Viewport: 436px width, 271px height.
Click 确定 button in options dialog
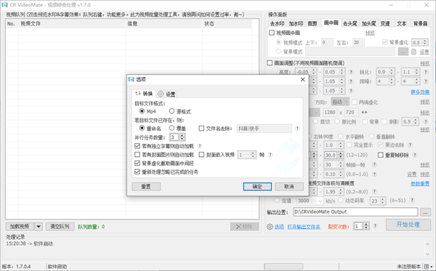pyautogui.click(x=257, y=187)
